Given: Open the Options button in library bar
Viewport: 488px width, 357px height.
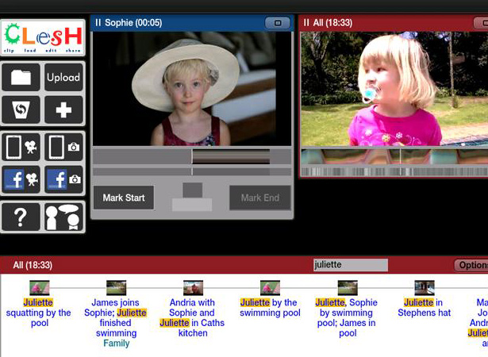Looking at the screenshot, I should point(471,265).
